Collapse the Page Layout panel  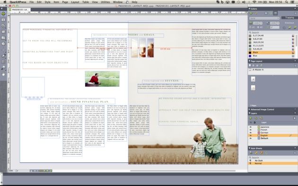click(x=250, y=61)
